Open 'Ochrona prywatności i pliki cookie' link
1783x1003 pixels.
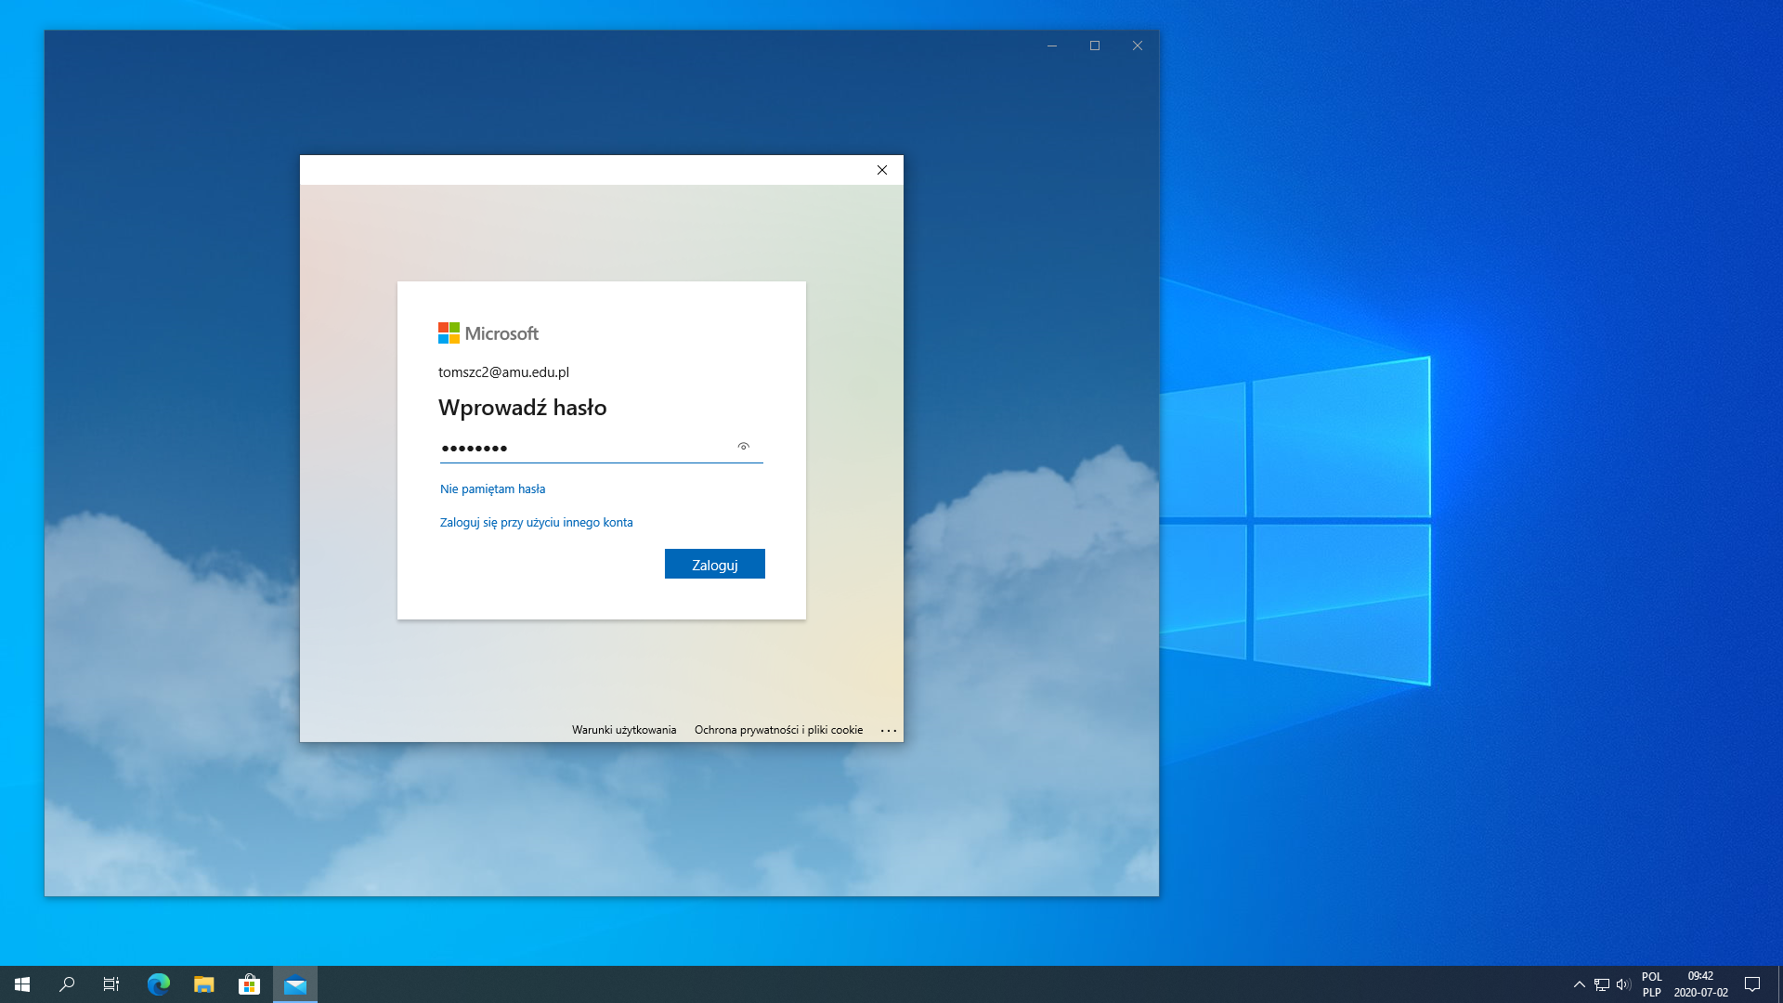point(778,730)
